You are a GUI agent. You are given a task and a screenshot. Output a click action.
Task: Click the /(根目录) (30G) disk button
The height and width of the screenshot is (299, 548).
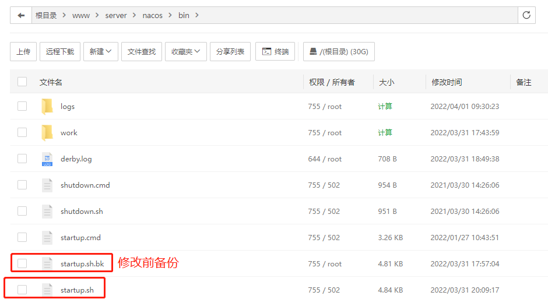(339, 52)
